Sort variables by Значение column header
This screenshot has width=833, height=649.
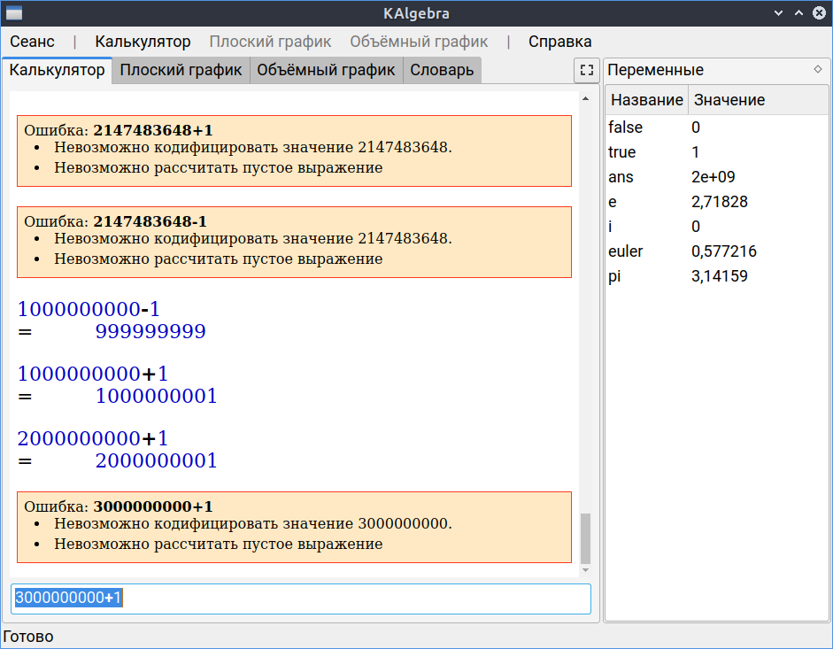758,100
